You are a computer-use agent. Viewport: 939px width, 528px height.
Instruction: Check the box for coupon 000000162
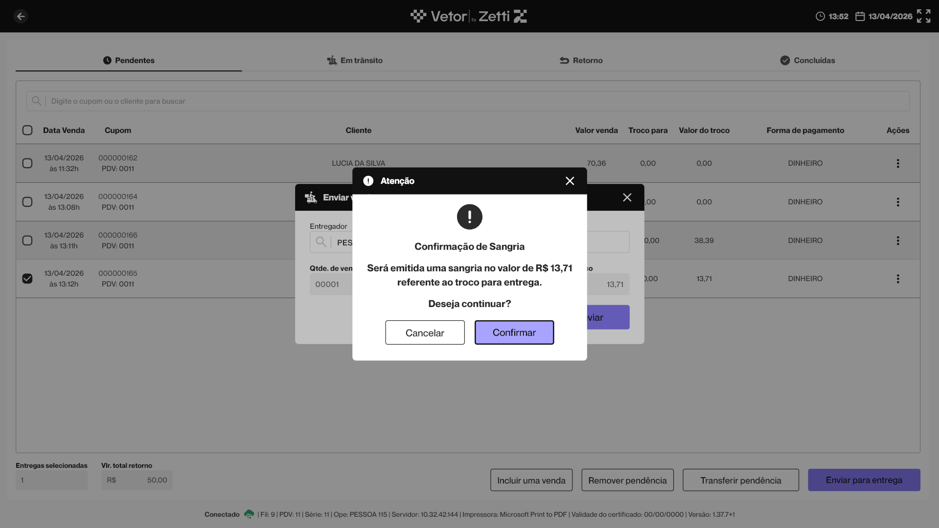(x=27, y=163)
